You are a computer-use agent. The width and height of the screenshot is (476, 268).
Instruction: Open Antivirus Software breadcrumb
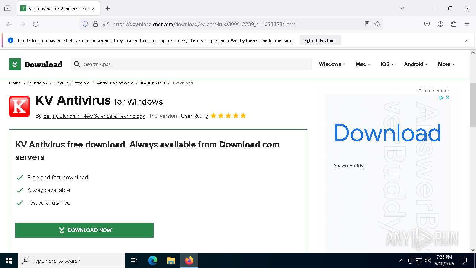[x=115, y=83]
